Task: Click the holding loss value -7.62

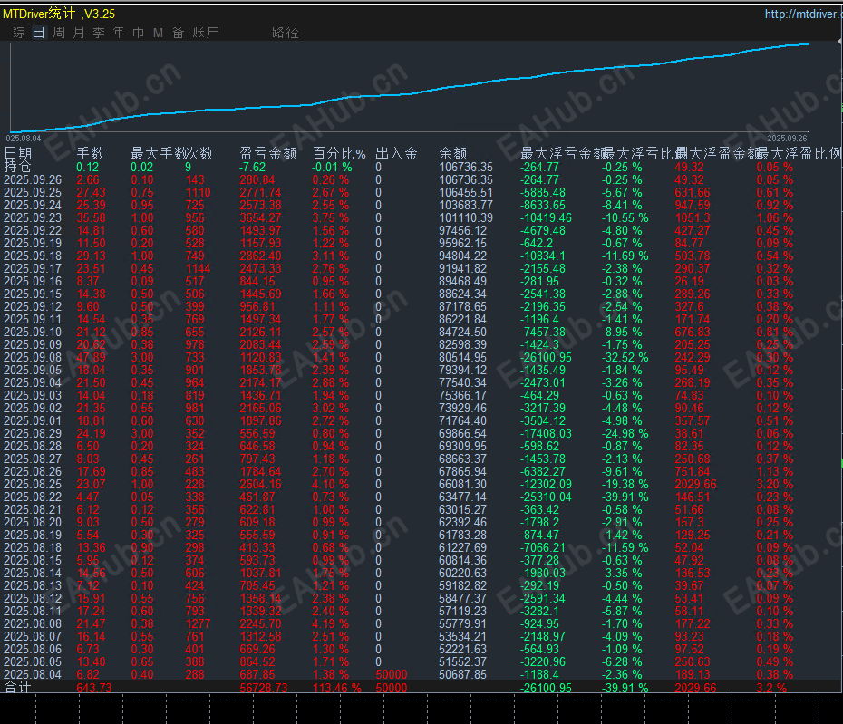Action: [x=252, y=167]
